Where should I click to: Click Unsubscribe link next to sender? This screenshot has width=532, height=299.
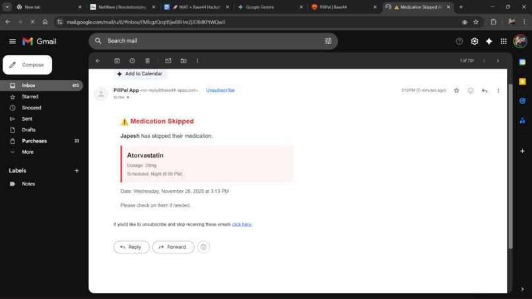220,90
